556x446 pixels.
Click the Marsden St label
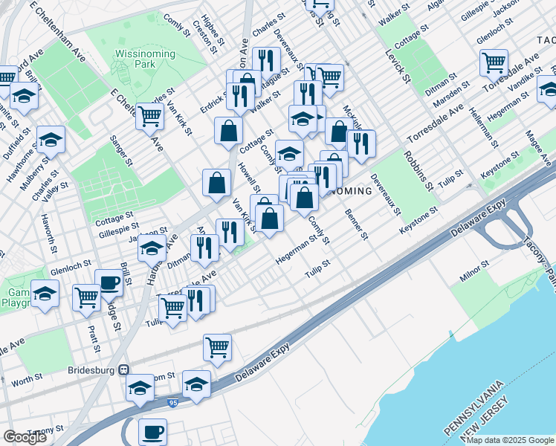click(451, 94)
